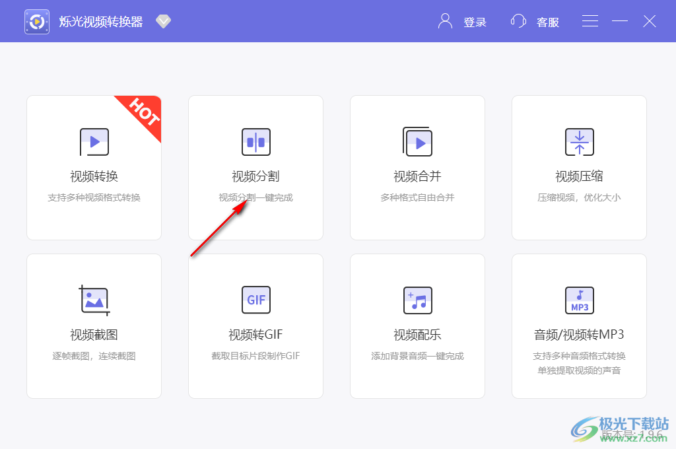Click the VIP diamond icon
Screen dimensions: 676x449
coord(164,21)
